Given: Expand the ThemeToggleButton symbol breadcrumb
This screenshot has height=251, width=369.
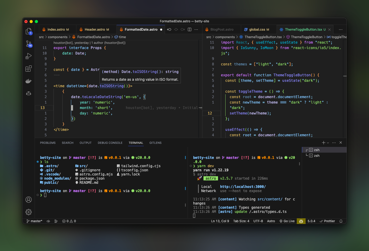Looking at the screenshot, I should tap(304, 37).
